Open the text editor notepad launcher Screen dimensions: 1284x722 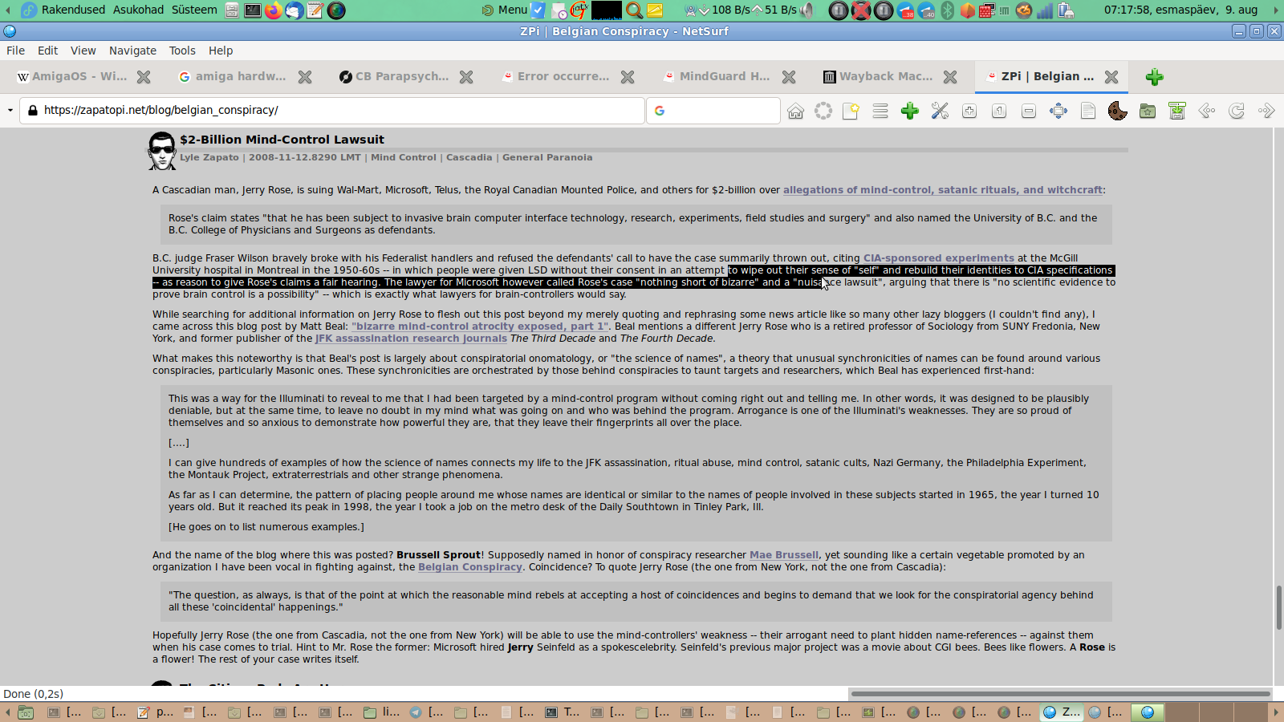coord(315,10)
